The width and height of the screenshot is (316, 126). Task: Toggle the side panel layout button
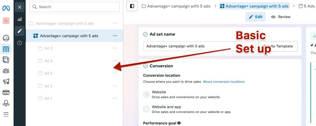click(x=132, y=6)
